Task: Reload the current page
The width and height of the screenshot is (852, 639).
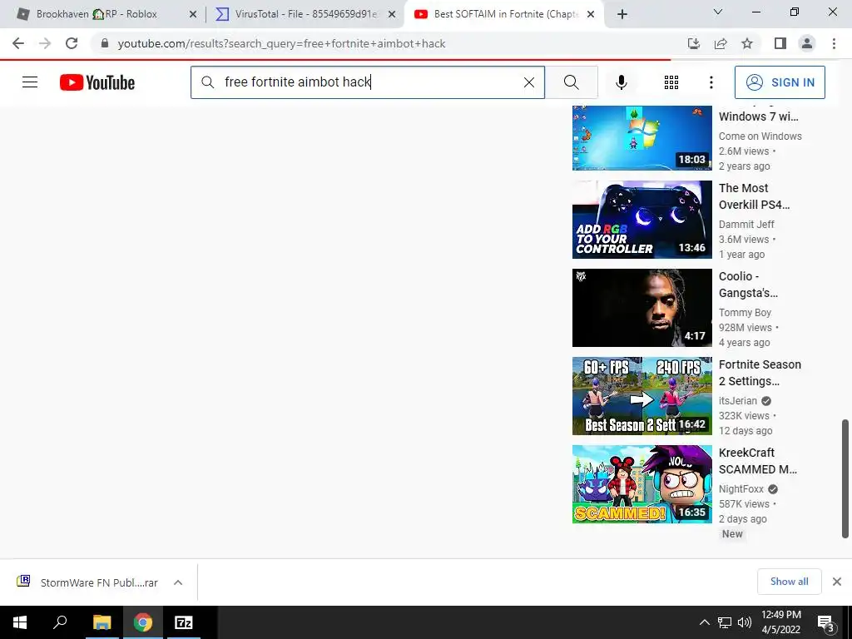Action: coord(72,43)
